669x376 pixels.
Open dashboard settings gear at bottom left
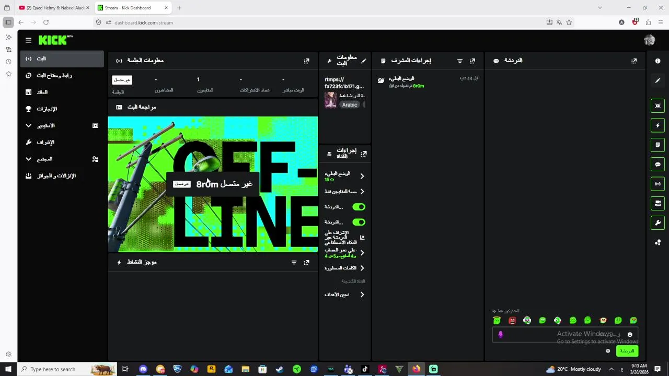pyautogui.click(x=8, y=355)
